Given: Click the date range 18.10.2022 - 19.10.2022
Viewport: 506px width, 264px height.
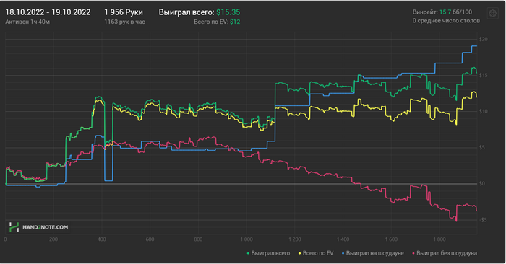Looking at the screenshot, I should [48, 12].
